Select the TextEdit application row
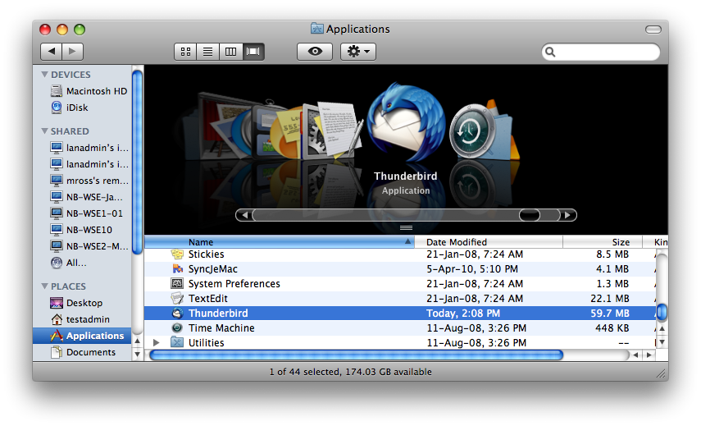The width and height of the screenshot is (701, 426). (x=399, y=299)
